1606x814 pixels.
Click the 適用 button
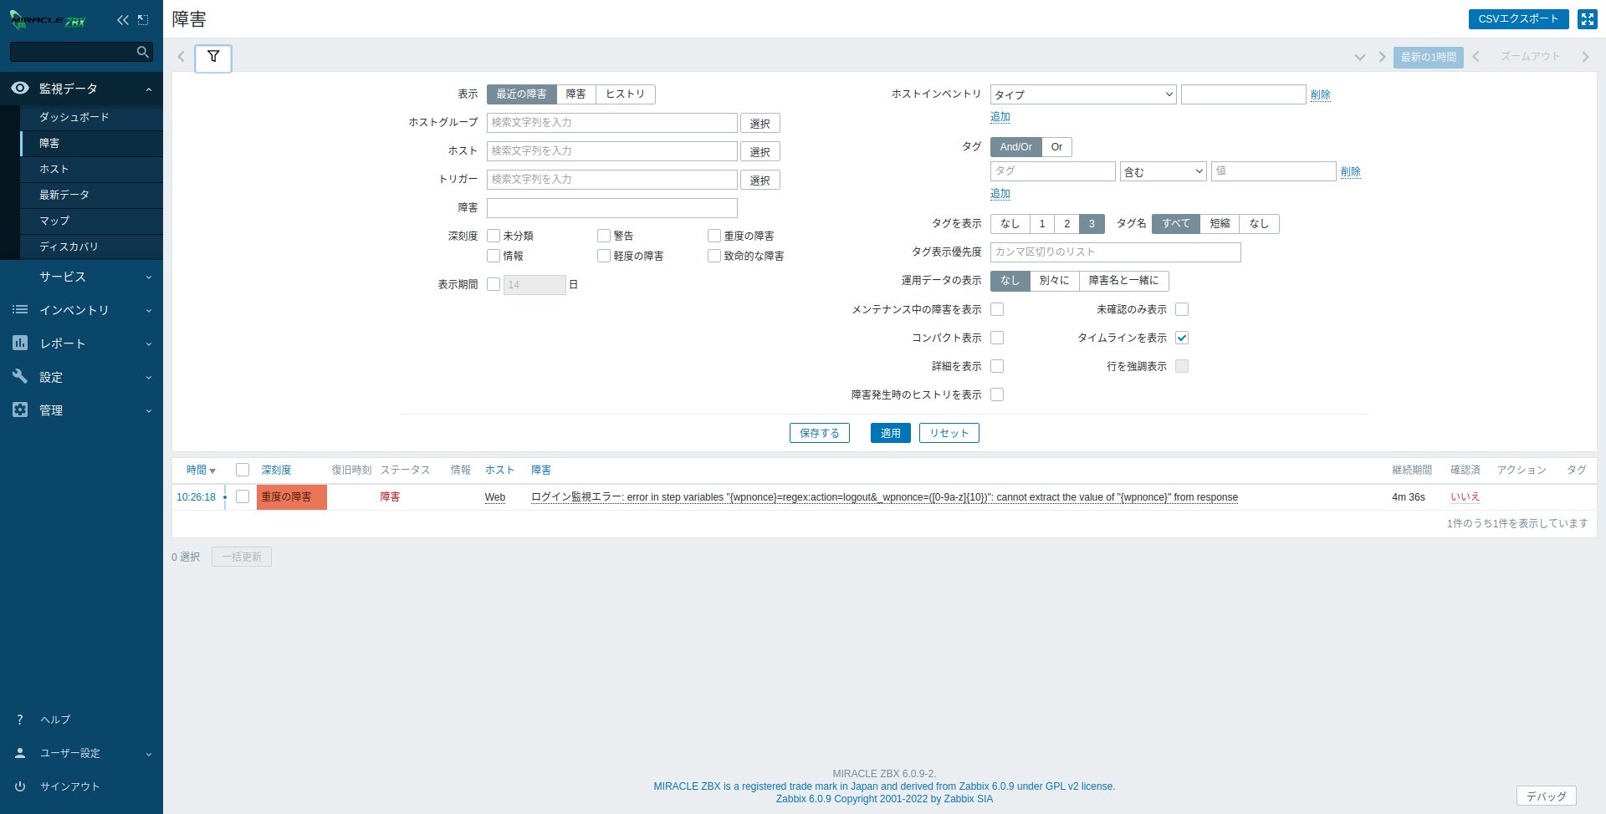(x=890, y=433)
